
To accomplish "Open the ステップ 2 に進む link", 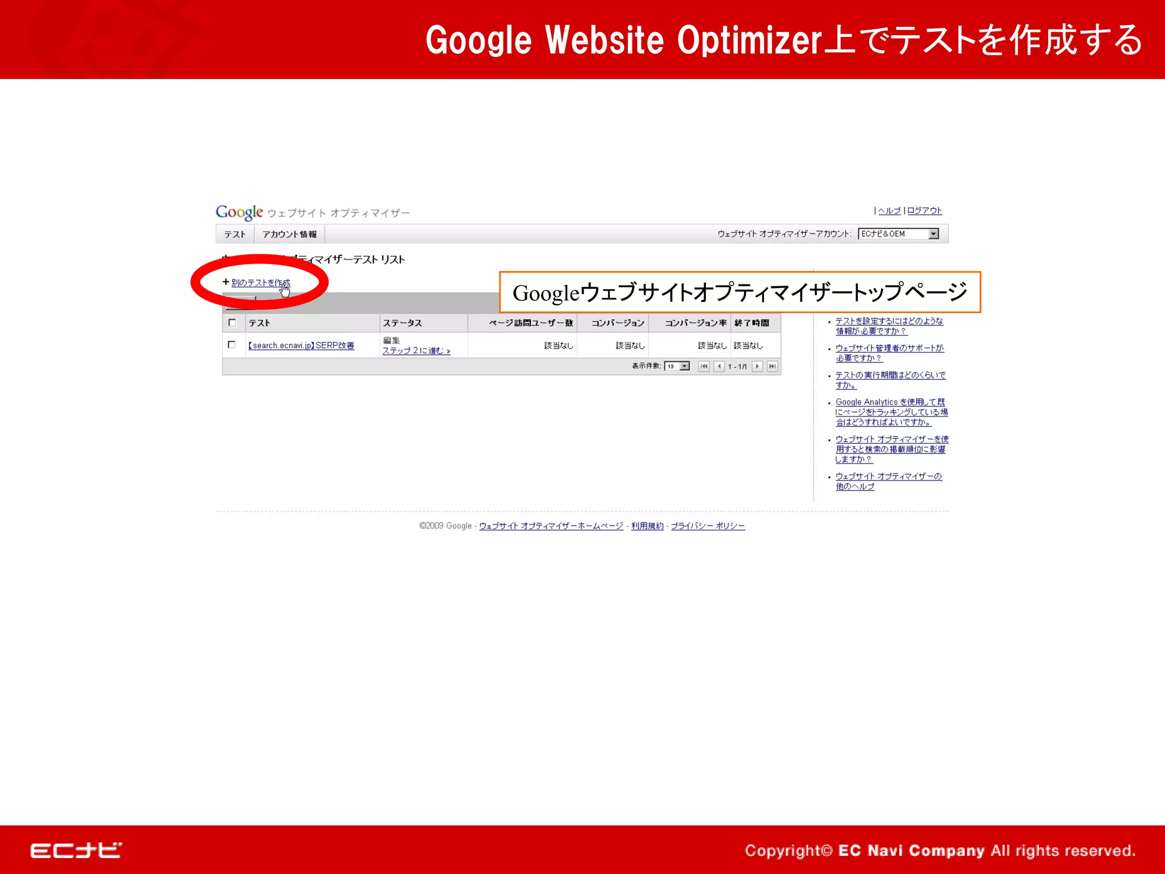I will pyautogui.click(x=416, y=351).
